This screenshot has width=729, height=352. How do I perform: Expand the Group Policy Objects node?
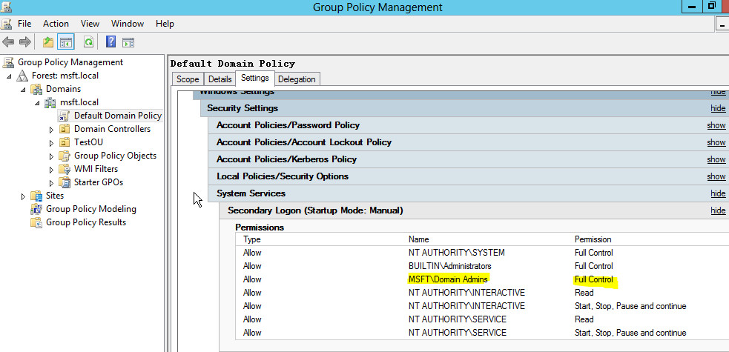(x=52, y=156)
